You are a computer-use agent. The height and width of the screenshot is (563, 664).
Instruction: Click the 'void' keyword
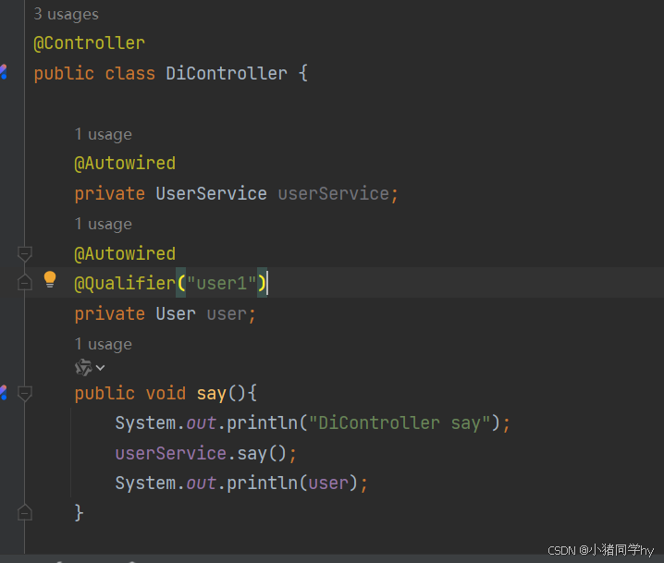[x=166, y=393]
